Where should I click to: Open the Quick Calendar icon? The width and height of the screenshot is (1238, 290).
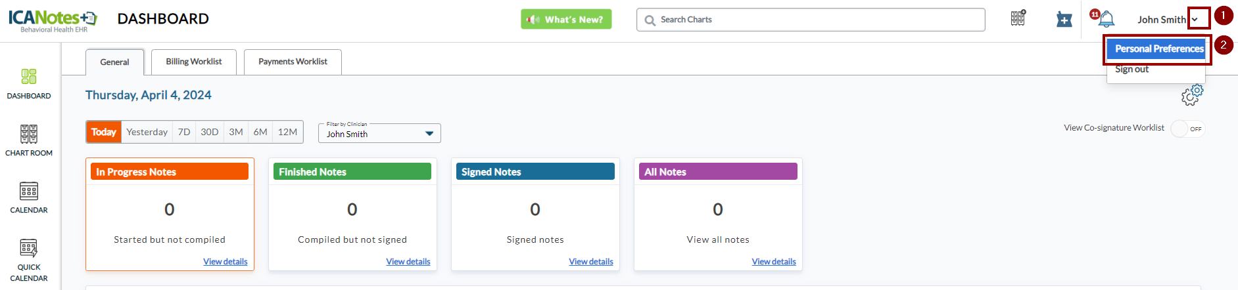29,249
